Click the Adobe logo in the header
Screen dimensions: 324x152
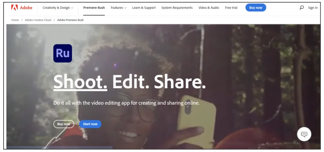(21, 8)
